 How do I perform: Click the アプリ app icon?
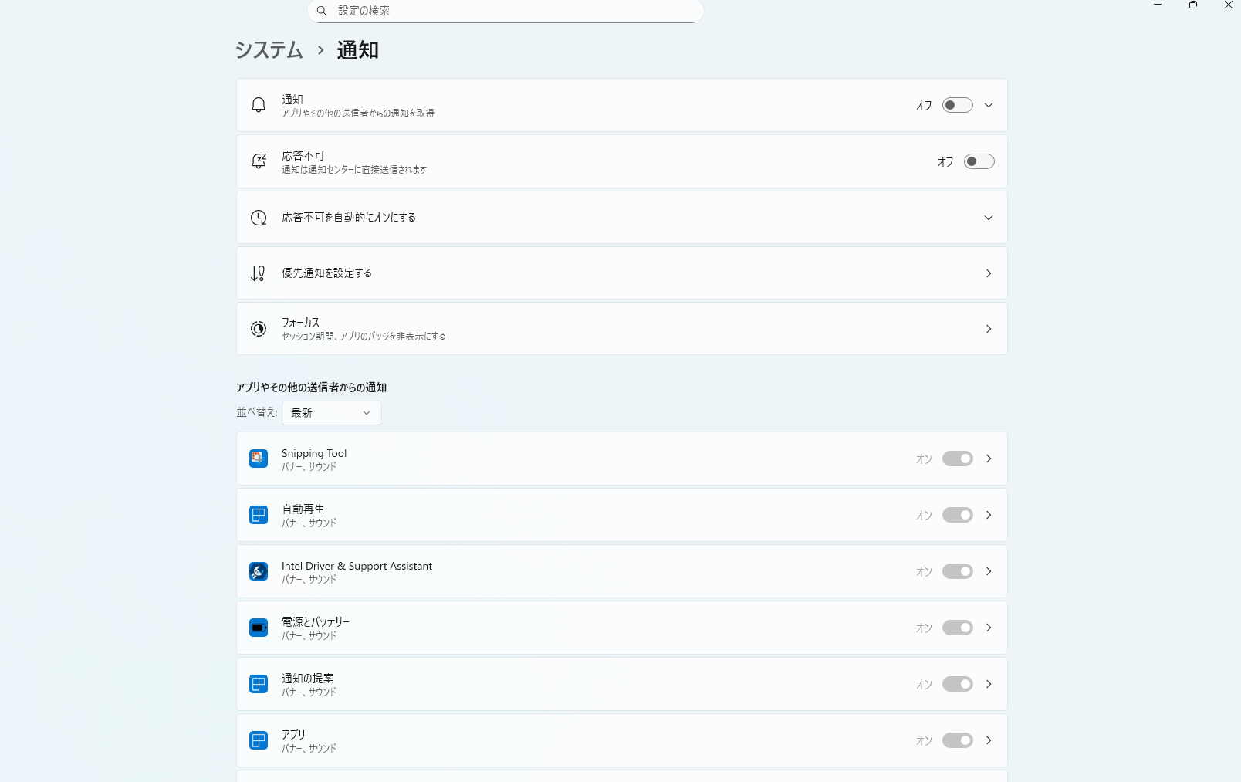click(x=259, y=740)
